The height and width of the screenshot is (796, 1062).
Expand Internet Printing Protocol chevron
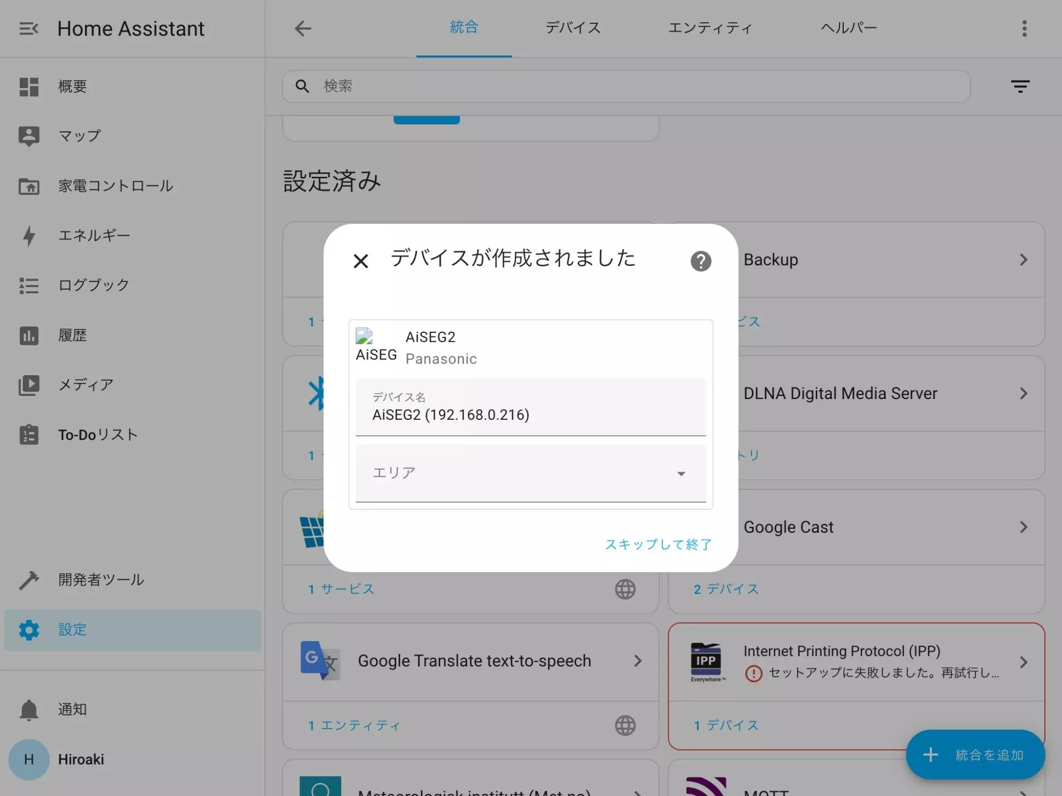click(1024, 662)
